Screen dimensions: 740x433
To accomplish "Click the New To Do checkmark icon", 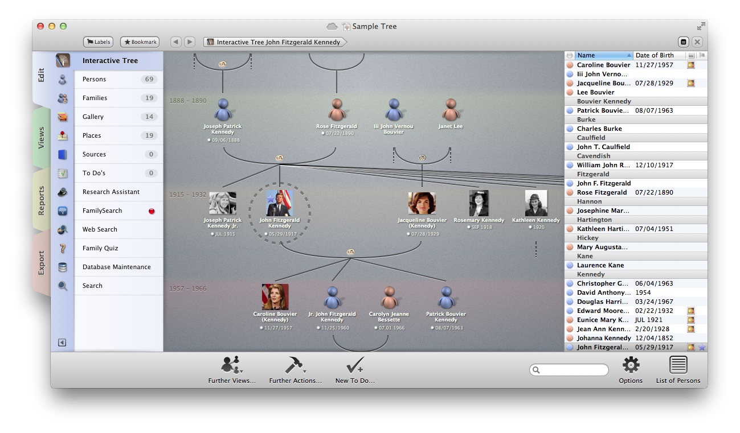I will (355, 365).
